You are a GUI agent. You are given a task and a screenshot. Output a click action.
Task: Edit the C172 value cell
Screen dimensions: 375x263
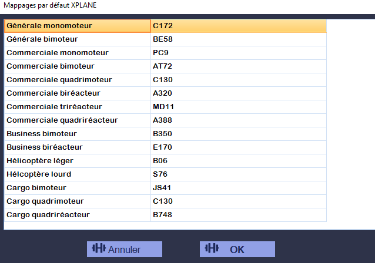pyautogui.click(x=239, y=26)
